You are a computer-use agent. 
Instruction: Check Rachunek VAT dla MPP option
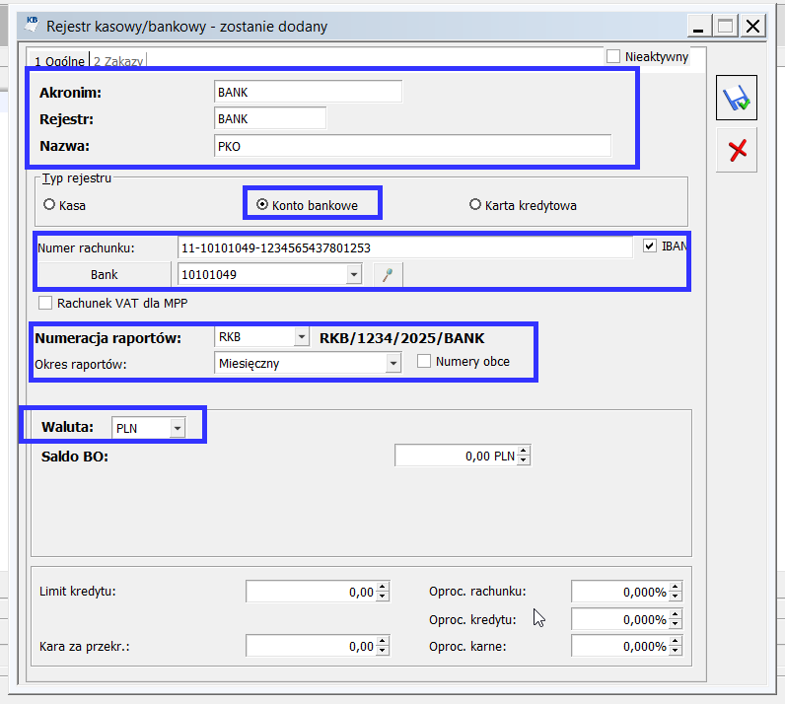(x=45, y=303)
